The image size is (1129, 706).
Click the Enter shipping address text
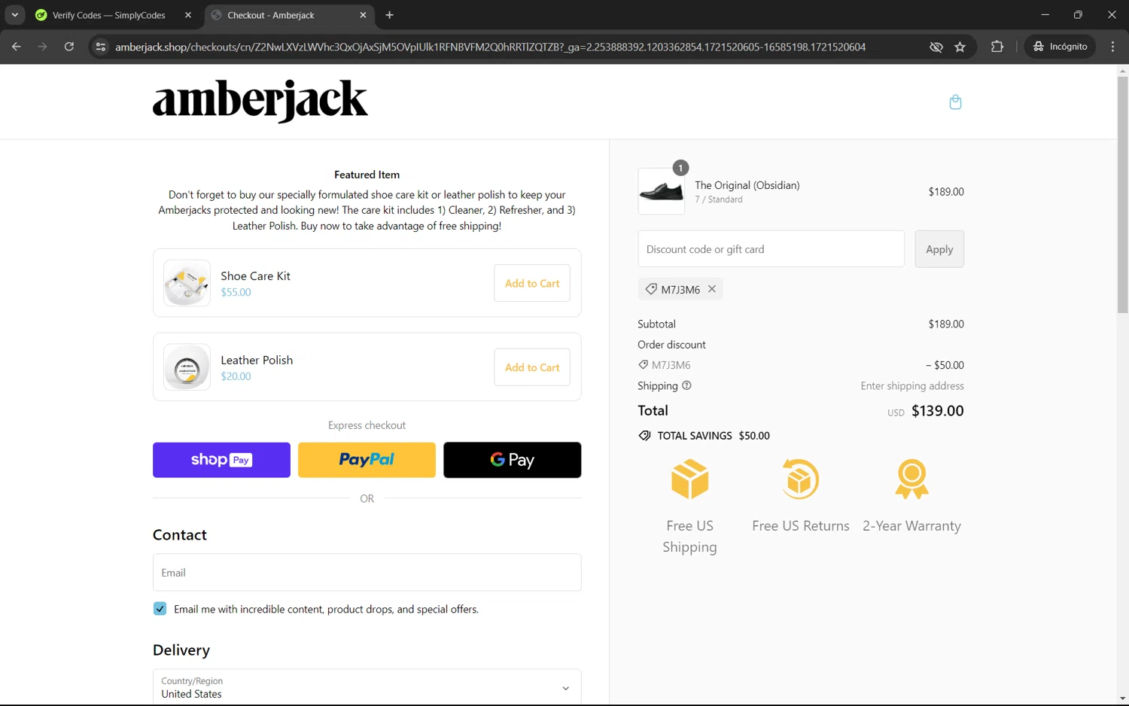click(912, 385)
